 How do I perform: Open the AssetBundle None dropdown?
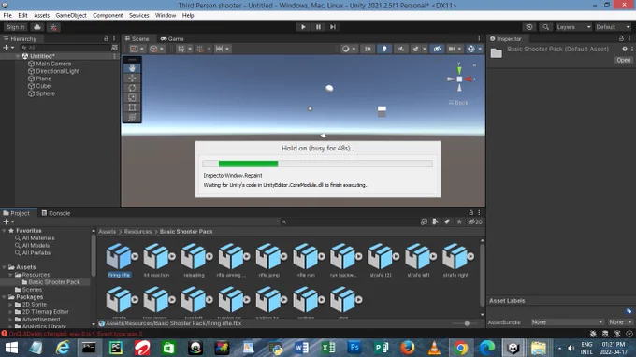[567, 322]
